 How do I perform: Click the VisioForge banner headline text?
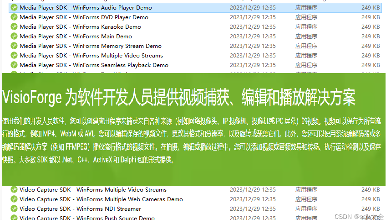pos(179,97)
